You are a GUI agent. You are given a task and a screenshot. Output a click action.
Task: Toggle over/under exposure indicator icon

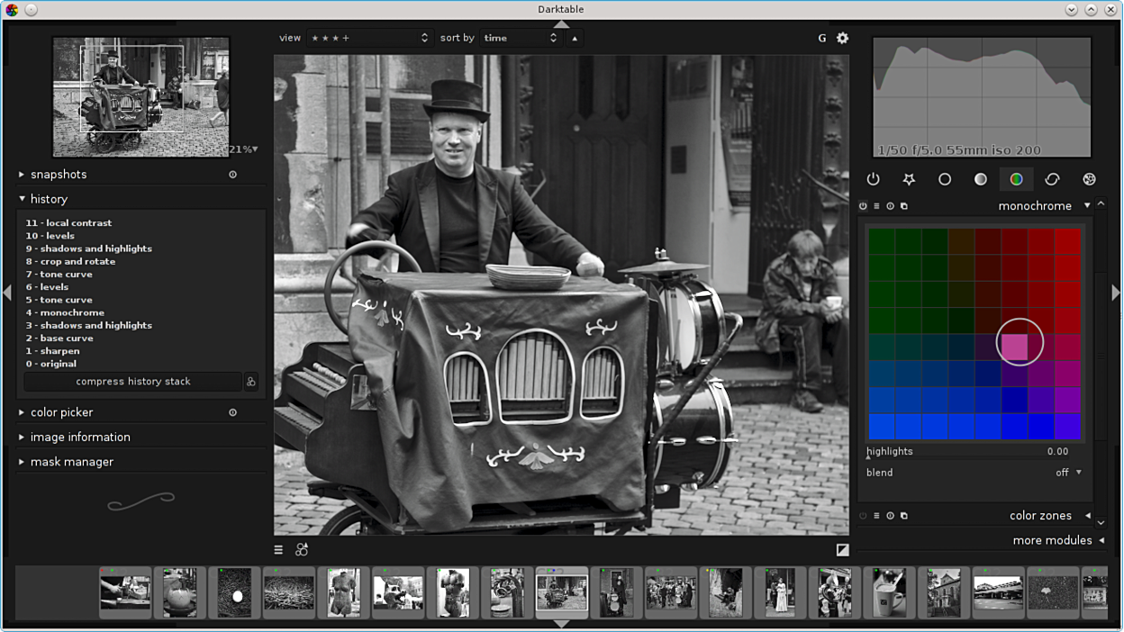click(842, 549)
